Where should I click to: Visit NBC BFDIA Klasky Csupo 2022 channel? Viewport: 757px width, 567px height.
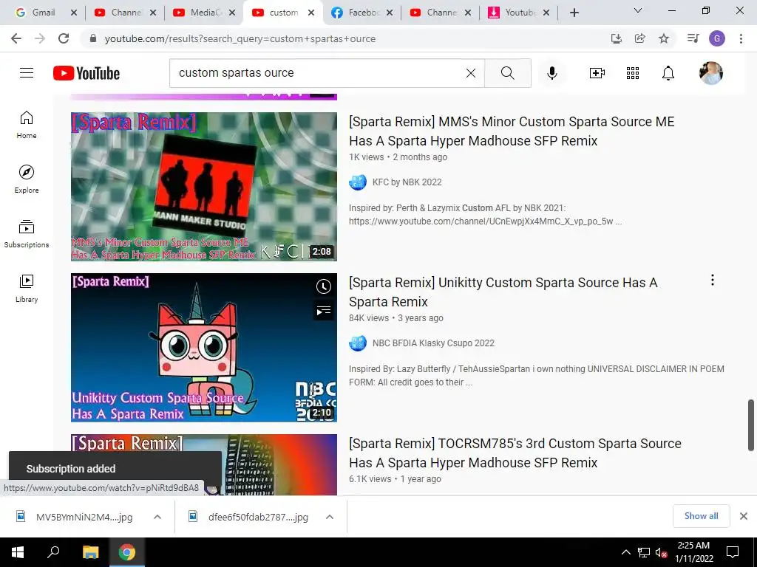(433, 343)
